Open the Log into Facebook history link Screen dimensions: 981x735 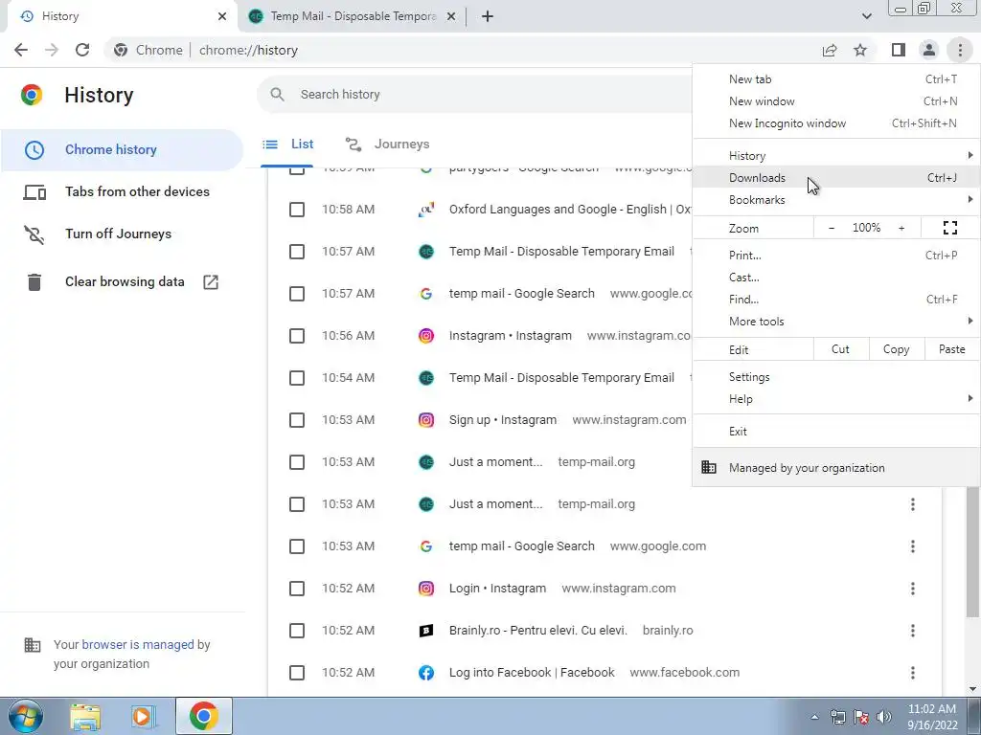532,673
